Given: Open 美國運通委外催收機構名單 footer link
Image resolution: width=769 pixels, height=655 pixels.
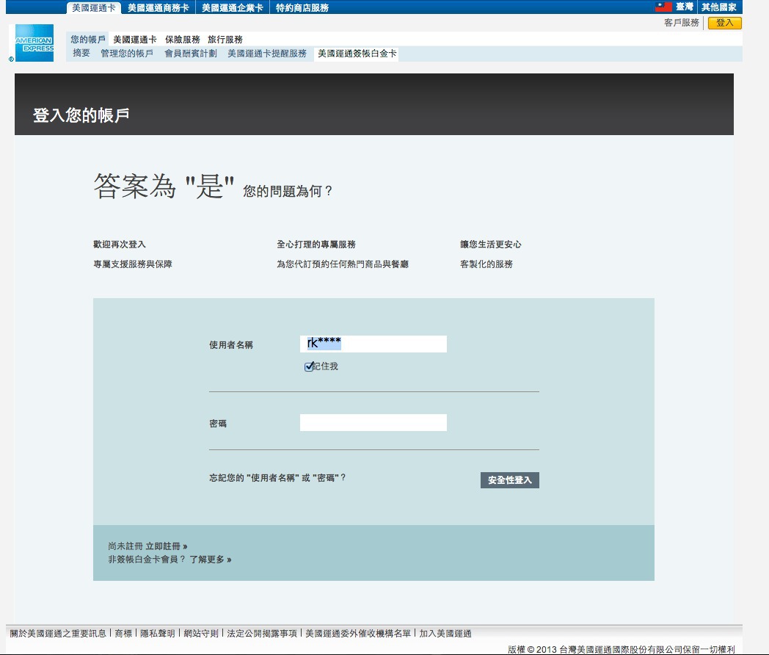Looking at the screenshot, I should click(x=358, y=634).
